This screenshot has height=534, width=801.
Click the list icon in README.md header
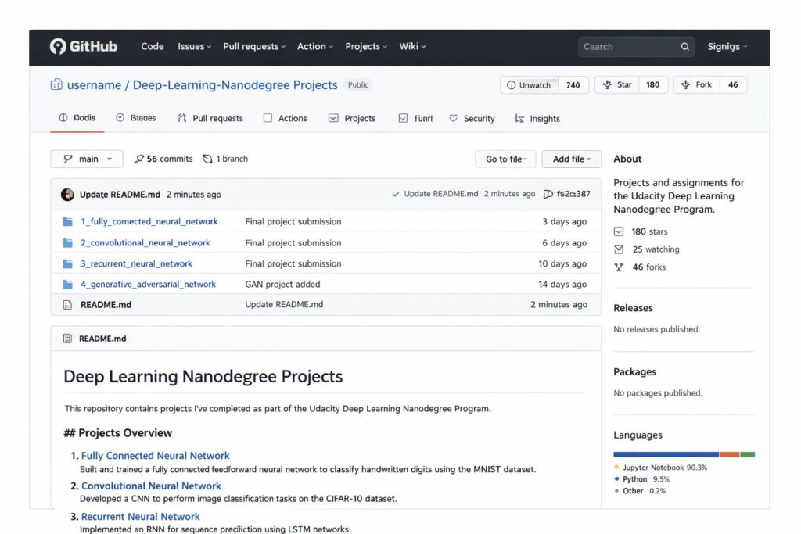[x=66, y=339]
